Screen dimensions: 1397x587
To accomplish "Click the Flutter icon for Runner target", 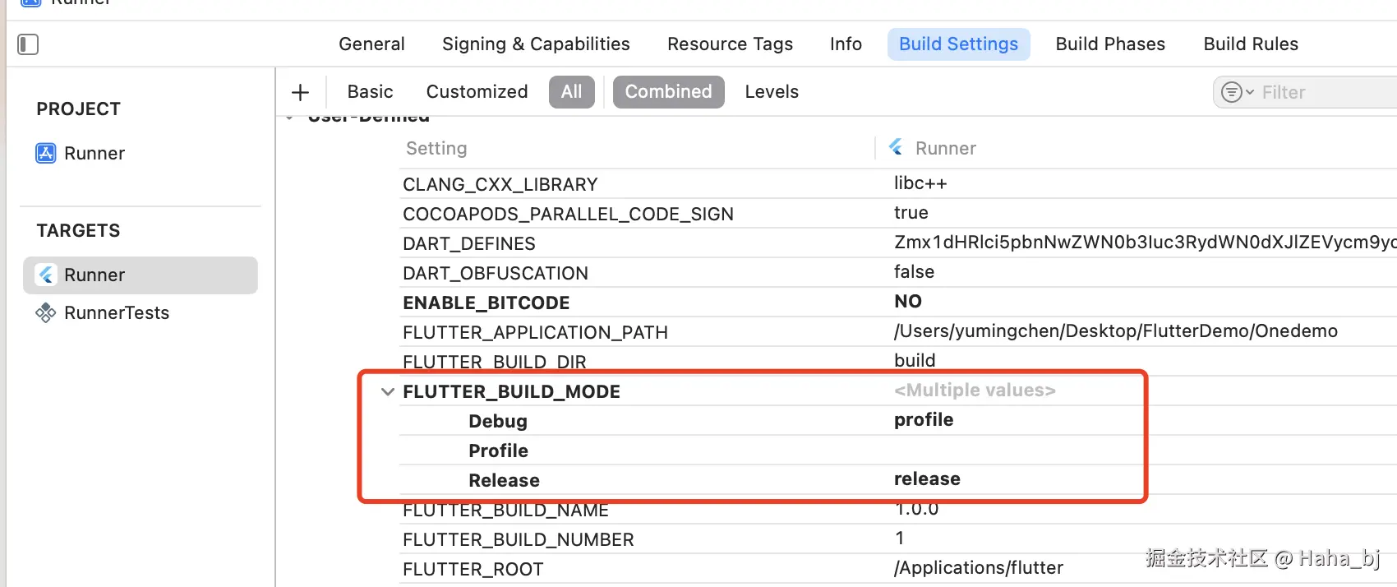I will (x=46, y=275).
